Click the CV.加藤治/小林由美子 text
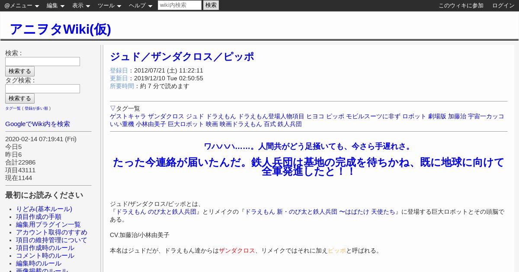 [x=140, y=235]
